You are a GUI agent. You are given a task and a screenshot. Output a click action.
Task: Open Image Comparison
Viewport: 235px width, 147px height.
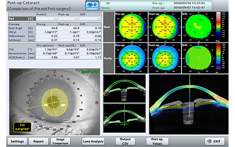click(61, 141)
